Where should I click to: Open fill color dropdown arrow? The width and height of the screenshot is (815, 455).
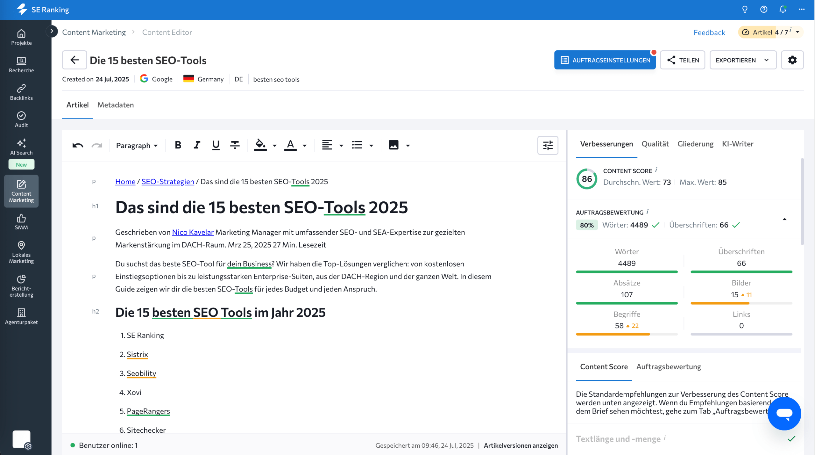[x=274, y=146]
